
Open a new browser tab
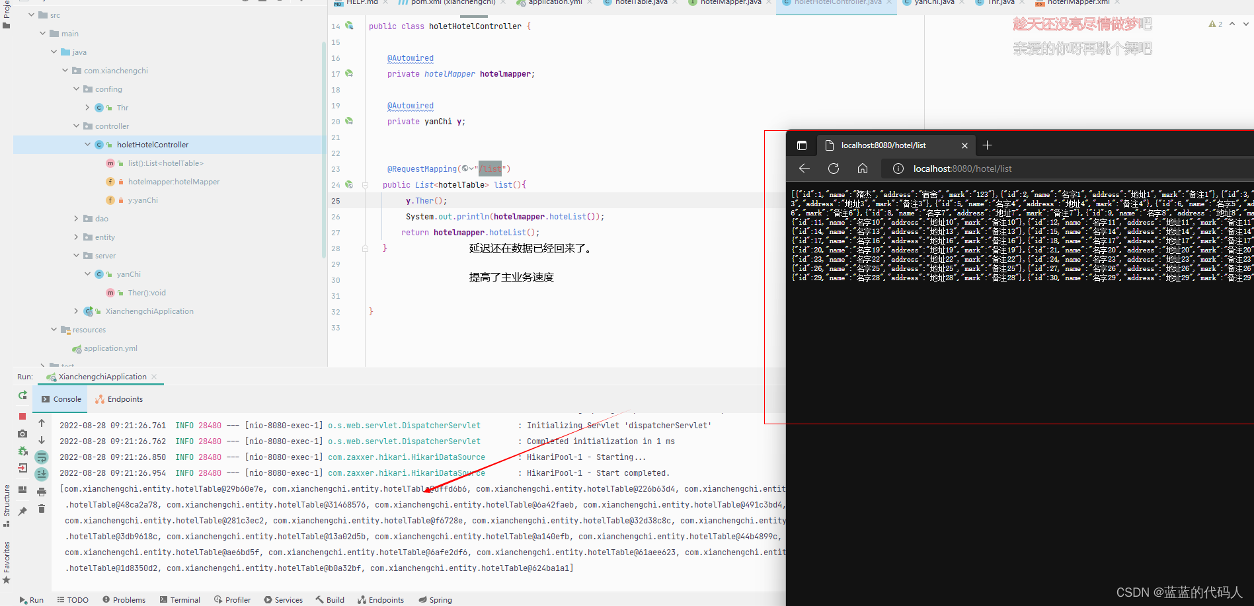point(987,145)
